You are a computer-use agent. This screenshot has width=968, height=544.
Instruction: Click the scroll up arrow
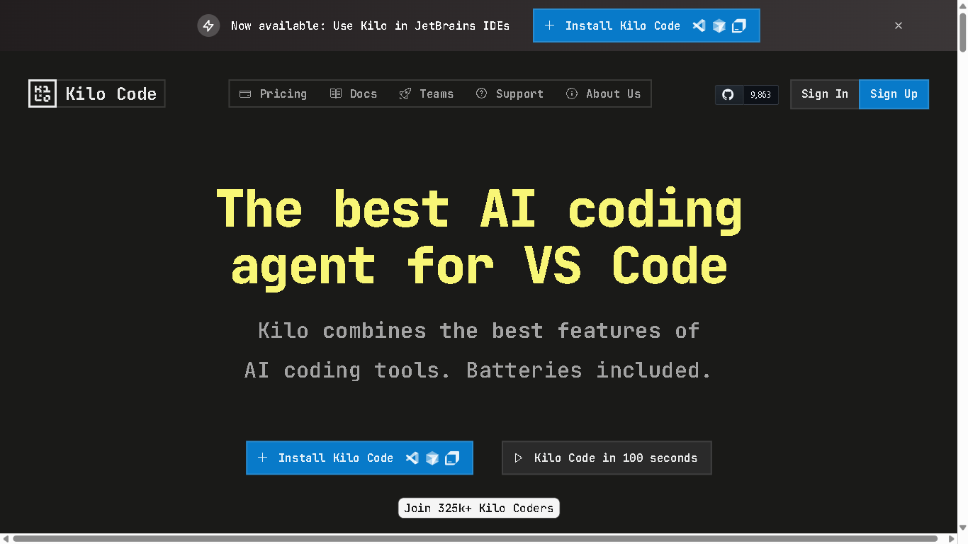click(x=962, y=5)
